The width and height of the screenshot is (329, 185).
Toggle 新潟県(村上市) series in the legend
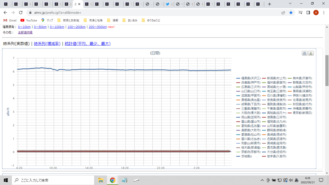pyautogui.click(x=274, y=78)
